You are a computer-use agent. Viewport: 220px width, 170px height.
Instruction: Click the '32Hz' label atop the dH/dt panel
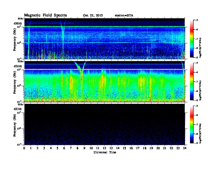coord(21,19)
